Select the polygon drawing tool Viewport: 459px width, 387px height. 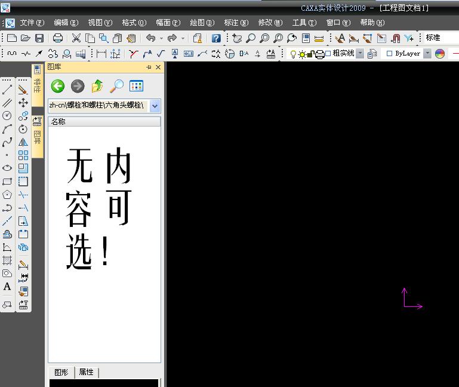[7, 195]
